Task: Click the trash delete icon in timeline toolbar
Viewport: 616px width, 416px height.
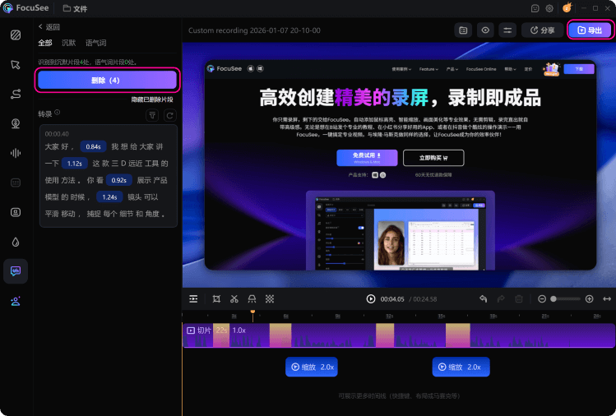Action: [x=519, y=299]
